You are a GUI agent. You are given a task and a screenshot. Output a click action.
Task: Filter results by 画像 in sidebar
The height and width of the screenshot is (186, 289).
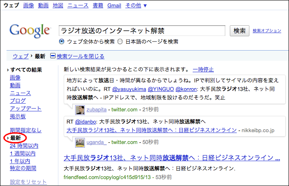(x=15, y=77)
